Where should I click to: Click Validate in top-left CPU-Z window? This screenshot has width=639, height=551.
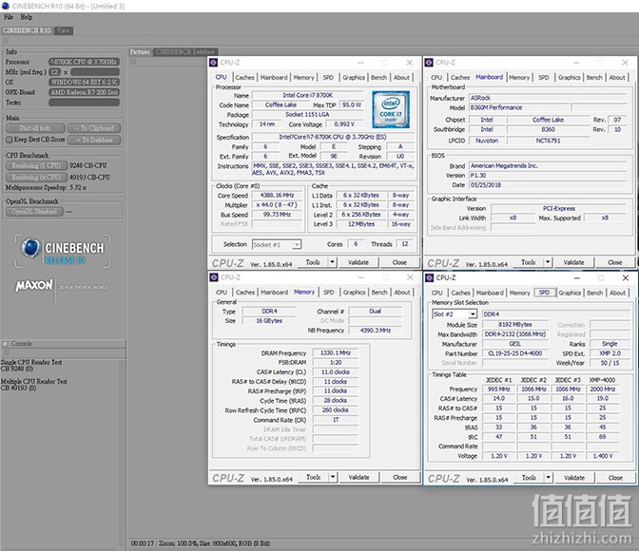358,262
